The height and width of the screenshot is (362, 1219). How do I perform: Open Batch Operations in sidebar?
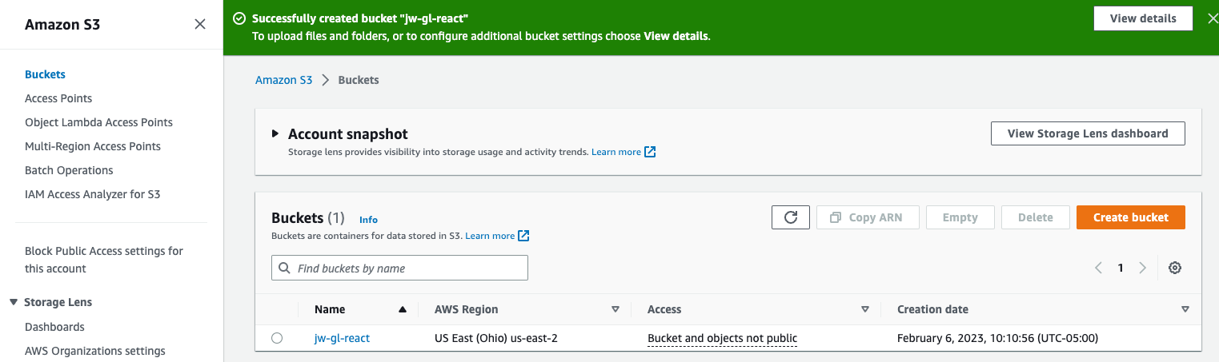(x=69, y=170)
